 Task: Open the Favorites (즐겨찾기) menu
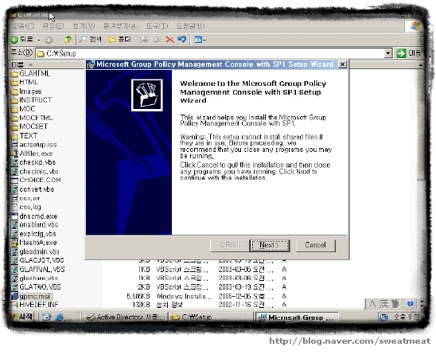pos(120,26)
